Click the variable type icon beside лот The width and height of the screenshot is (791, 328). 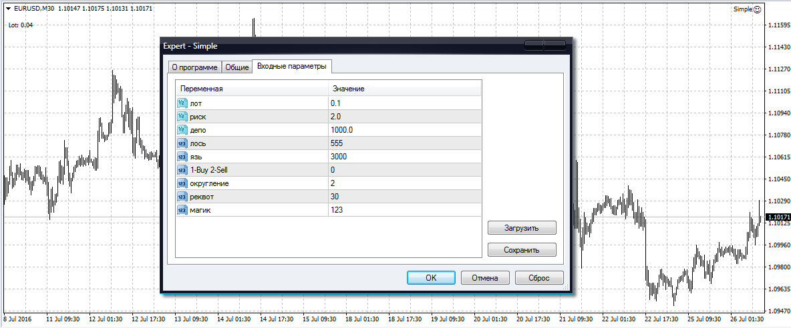point(182,103)
